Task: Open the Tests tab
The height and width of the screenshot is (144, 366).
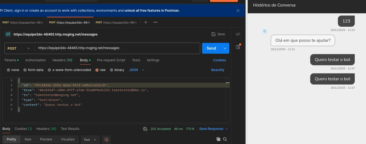Action: click(136, 60)
